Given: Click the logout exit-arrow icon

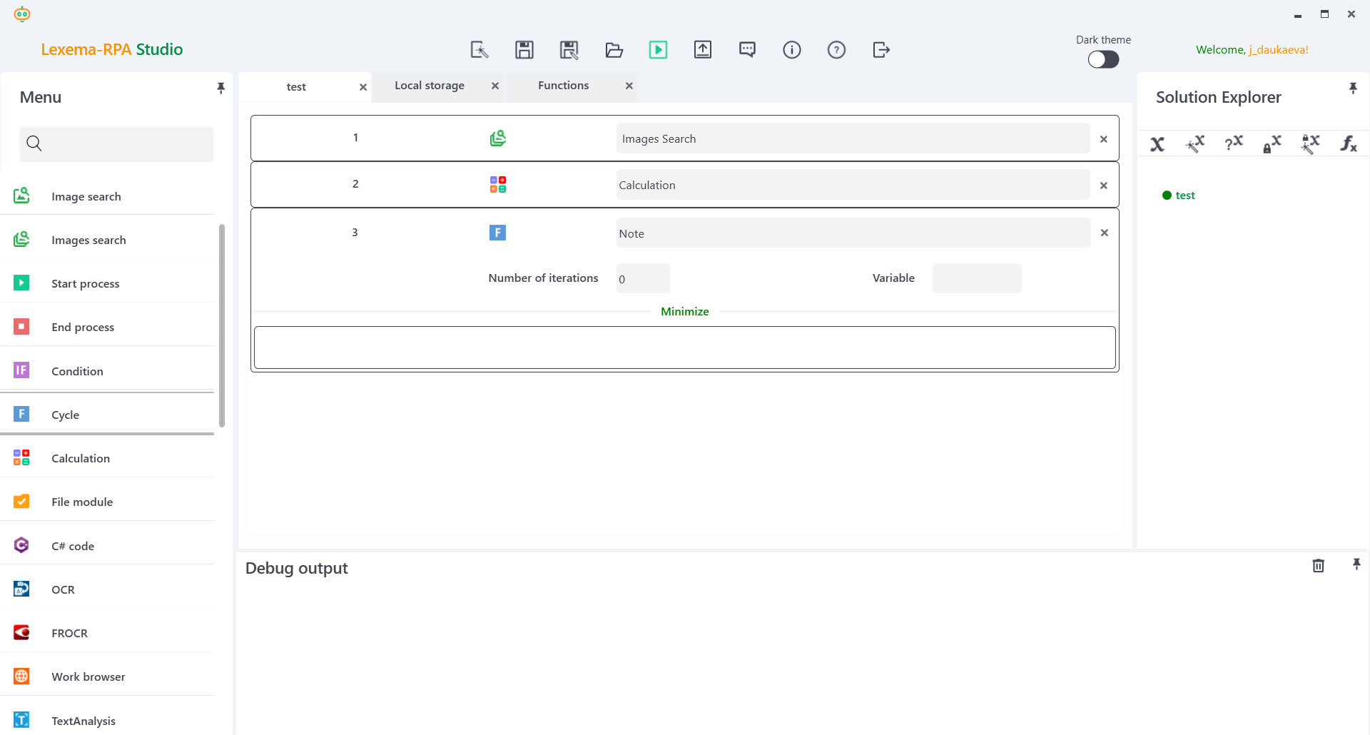Looking at the screenshot, I should point(881,50).
